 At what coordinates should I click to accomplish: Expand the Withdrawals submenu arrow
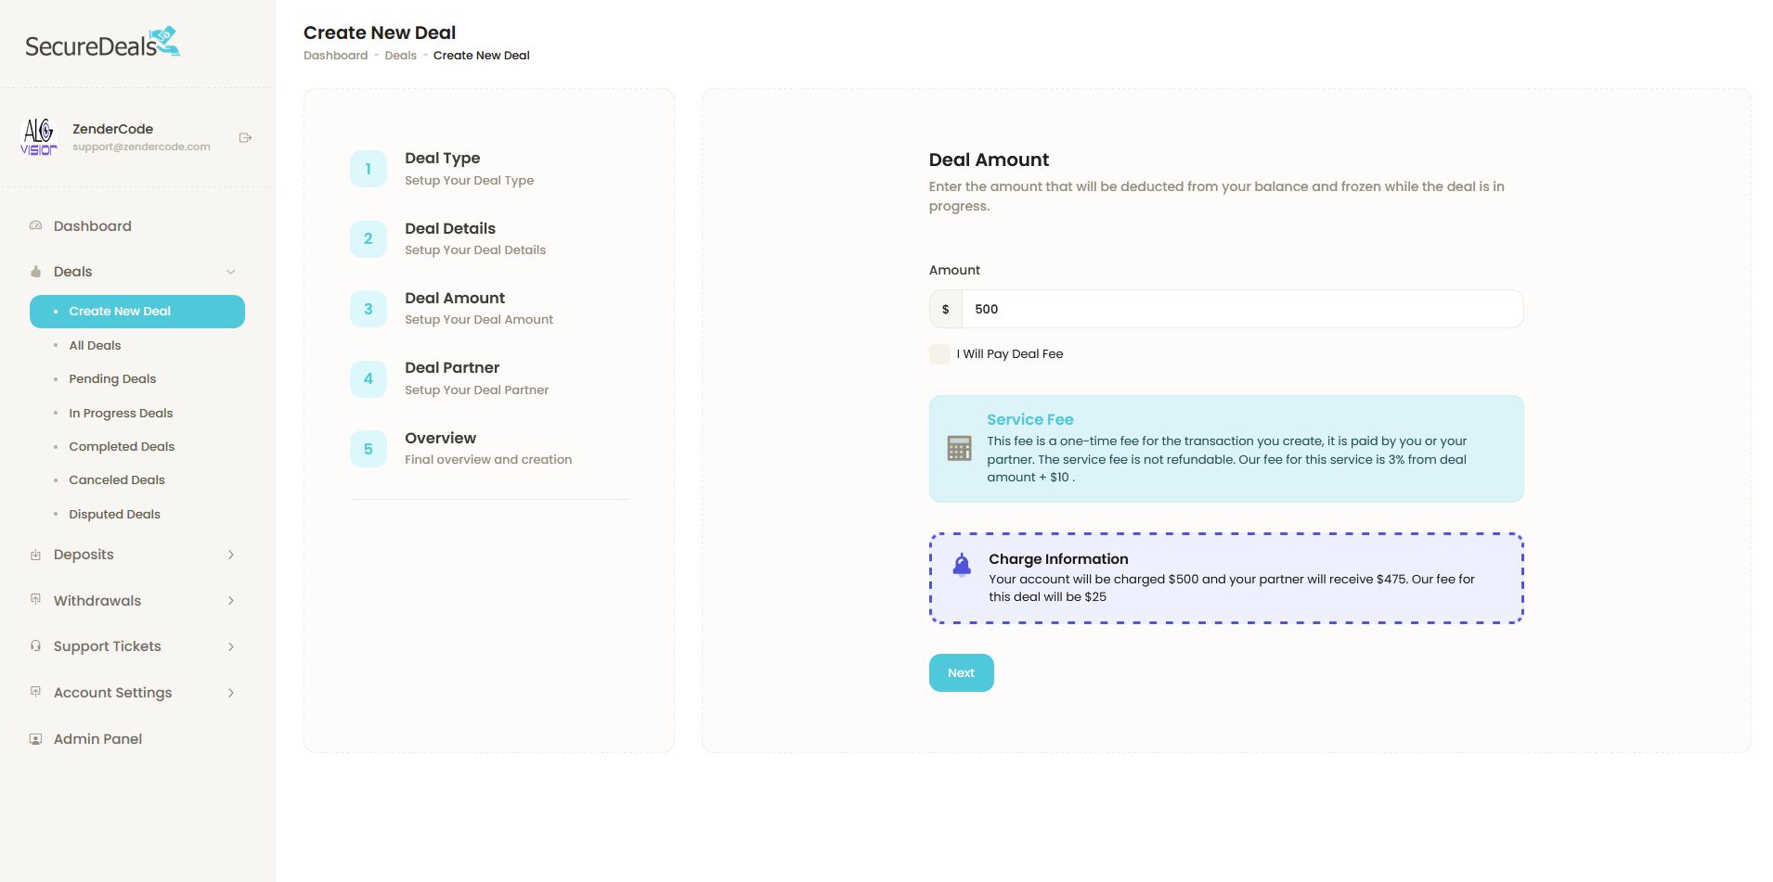click(231, 601)
